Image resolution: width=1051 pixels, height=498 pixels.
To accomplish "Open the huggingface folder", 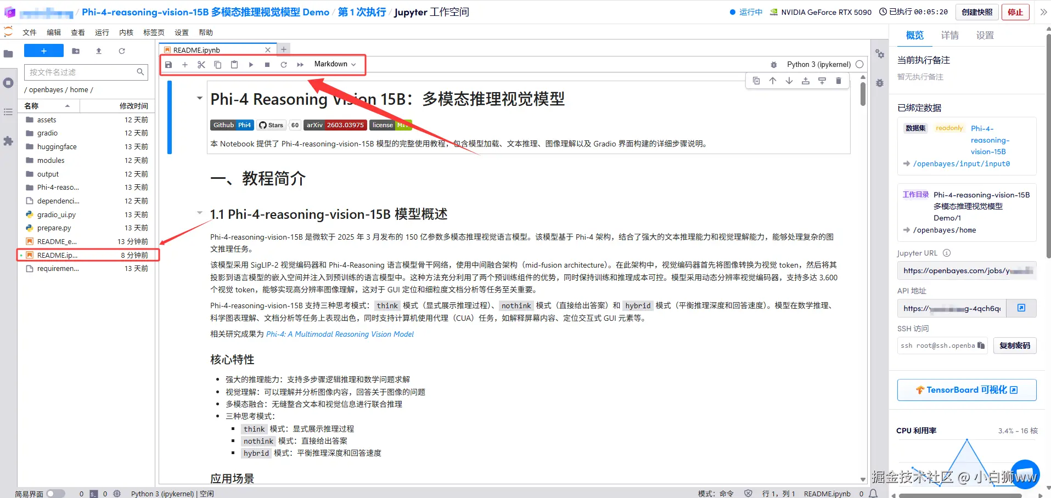I will (86, 146).
